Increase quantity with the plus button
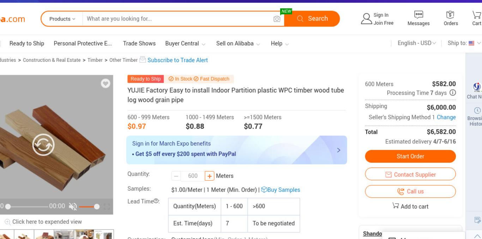Screen dimensions: 482x239 tap(210, 176)
